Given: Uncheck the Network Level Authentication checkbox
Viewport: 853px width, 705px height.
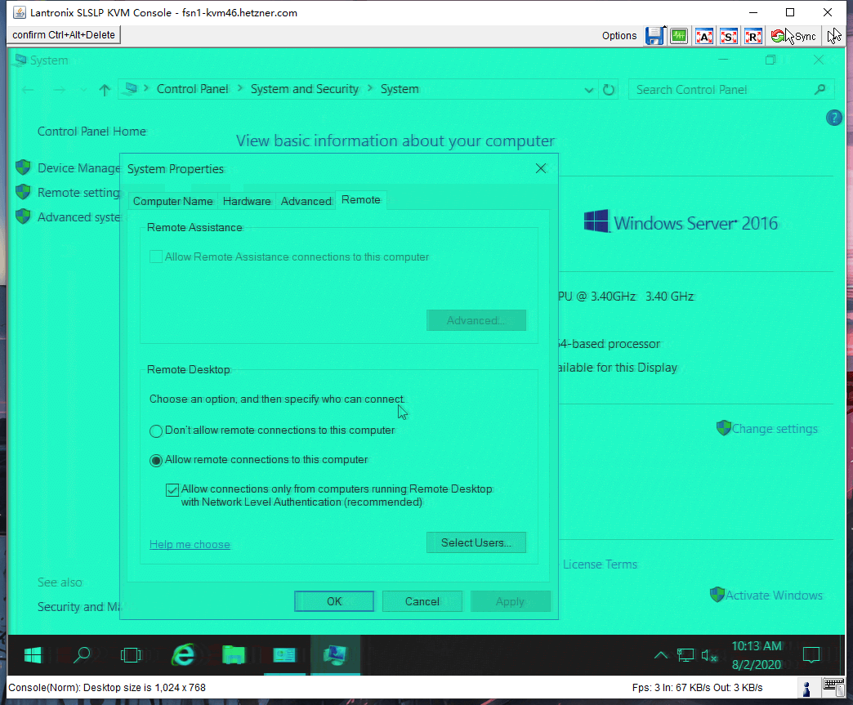Looking at the screenshot, I should (x=172, y=490).
